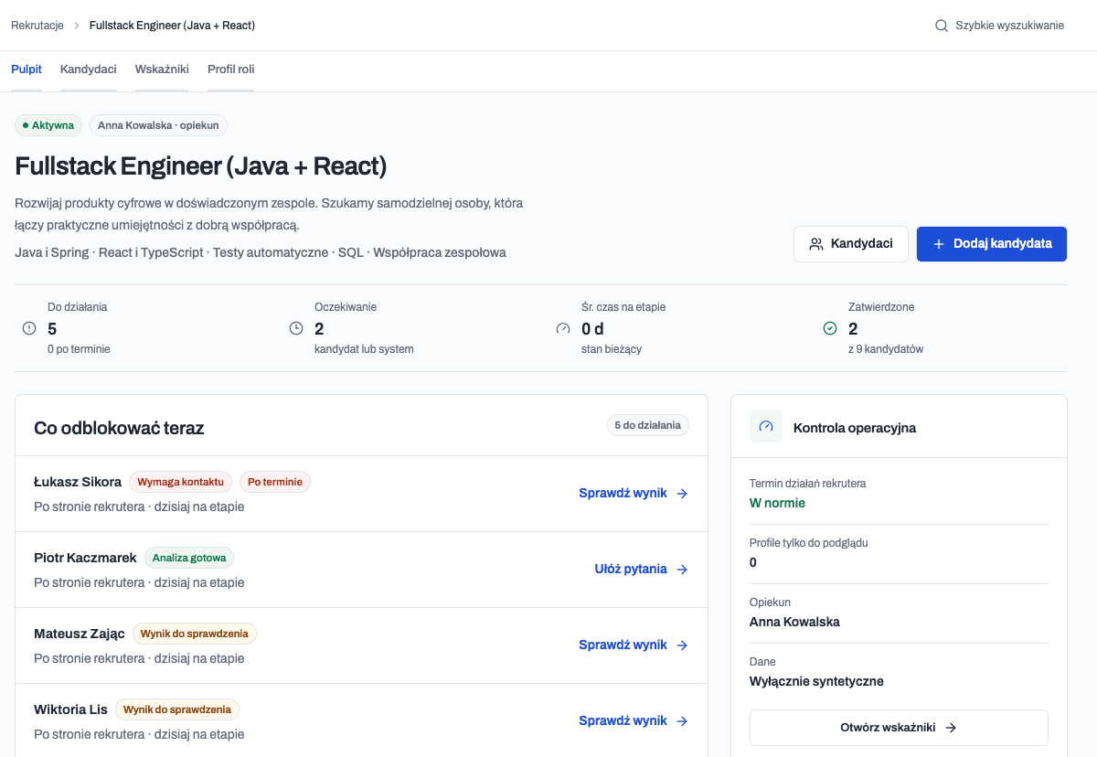The height and width of the screenshot is (757, 1097).
Task: Select the name Łukasz Sikora
Action: 78,482
